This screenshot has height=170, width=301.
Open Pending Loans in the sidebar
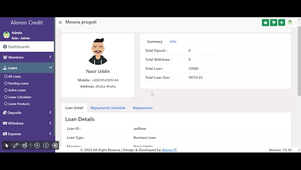pos(16,83)
